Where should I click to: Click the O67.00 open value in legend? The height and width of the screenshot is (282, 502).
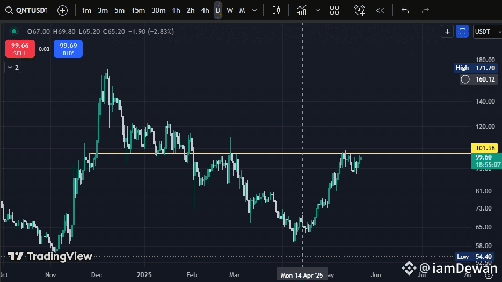tap(39, 31)
